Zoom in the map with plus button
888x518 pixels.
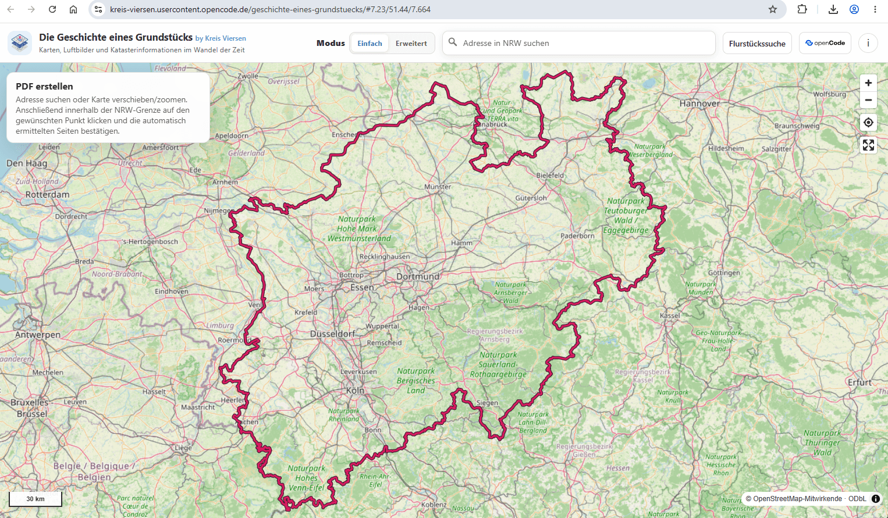click(868, 83)
